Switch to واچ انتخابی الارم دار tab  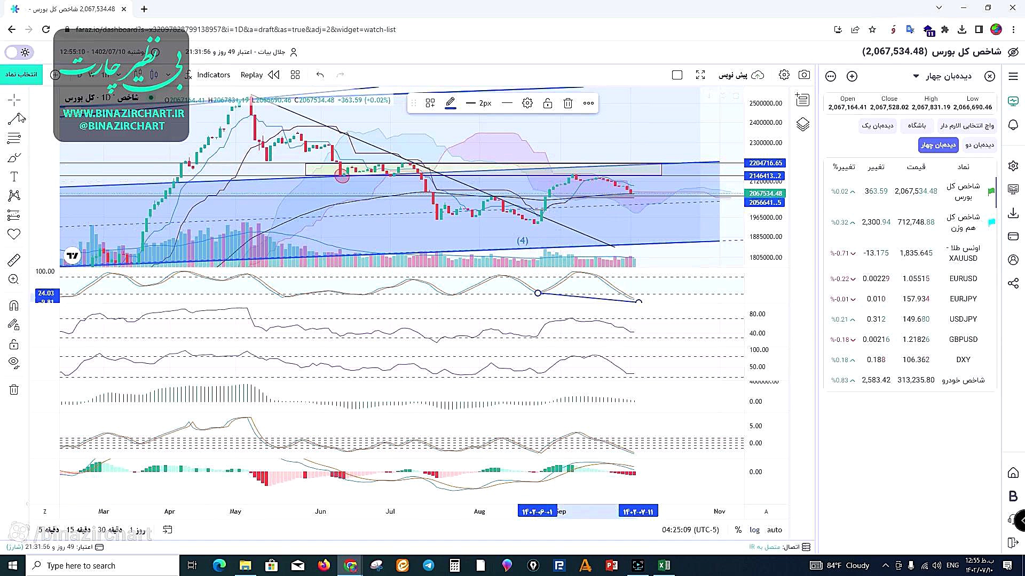[x=967, y=126]
